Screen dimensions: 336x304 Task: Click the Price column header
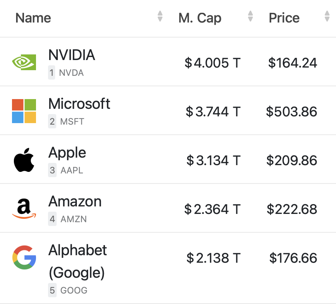coord(284,18)
